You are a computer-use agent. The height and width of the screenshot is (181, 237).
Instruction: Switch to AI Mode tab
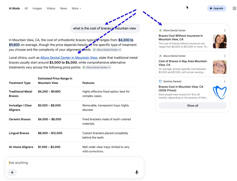click(14, 8)
